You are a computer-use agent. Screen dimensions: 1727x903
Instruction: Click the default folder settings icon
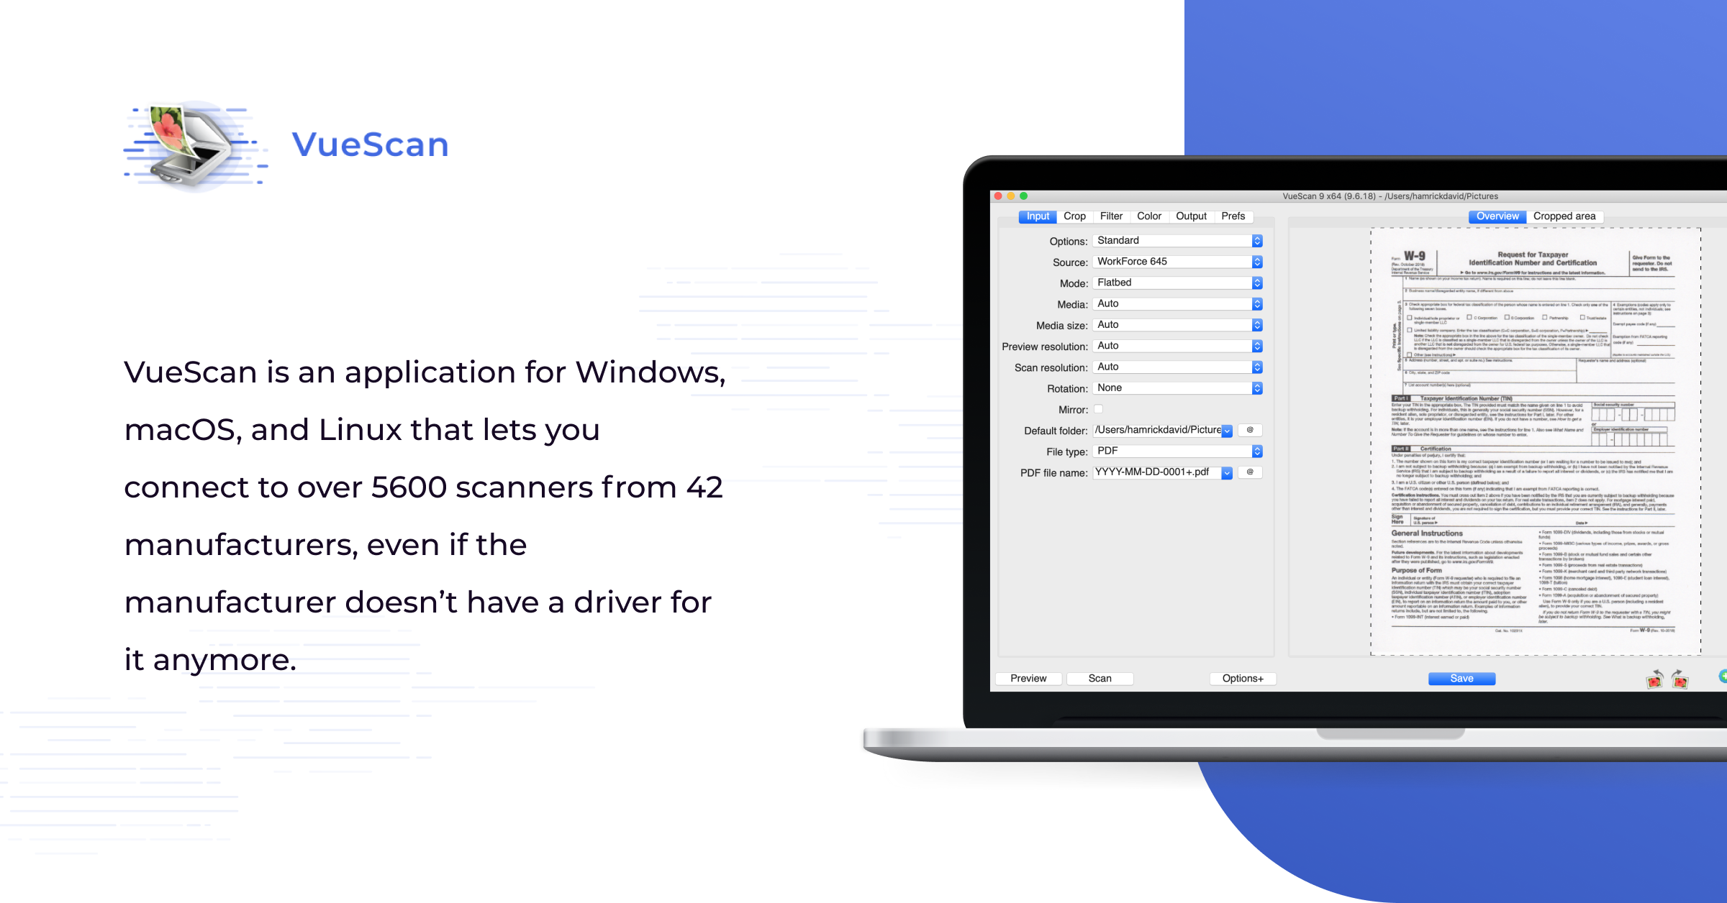tap(1253, 431)
